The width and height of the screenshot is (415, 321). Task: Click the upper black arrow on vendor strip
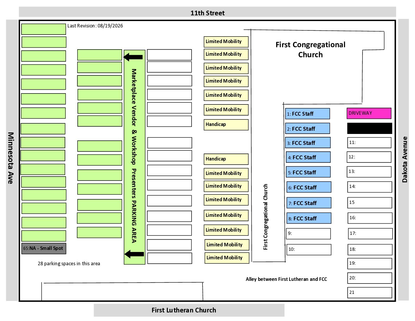coord(133,57)
